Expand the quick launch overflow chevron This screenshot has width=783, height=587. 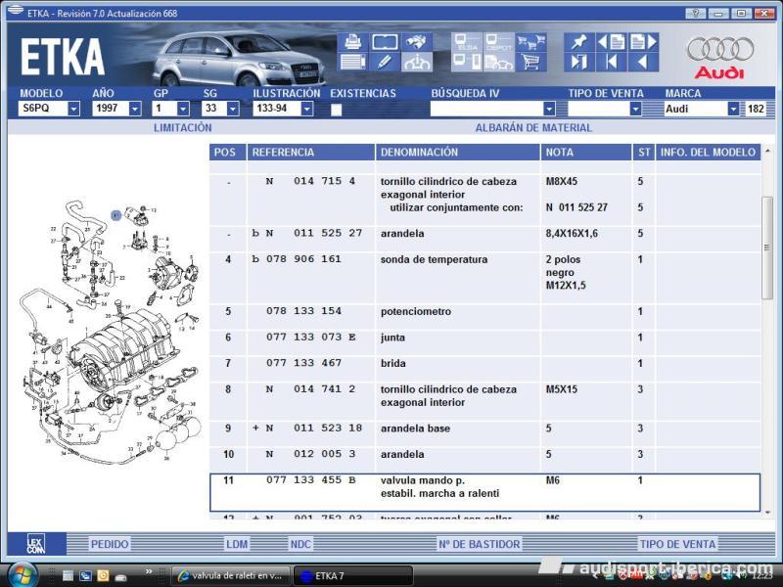click(x=149, y=571)
